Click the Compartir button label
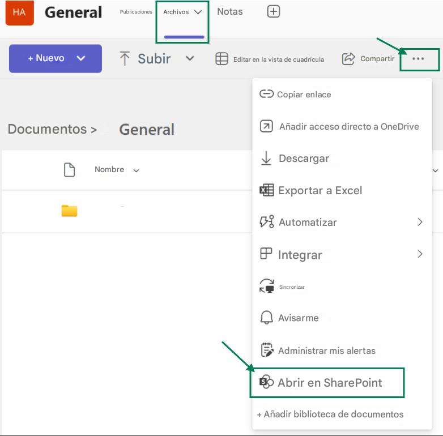Image resolution: width=443 pixels, height=436 pixels. pos(377,58)
